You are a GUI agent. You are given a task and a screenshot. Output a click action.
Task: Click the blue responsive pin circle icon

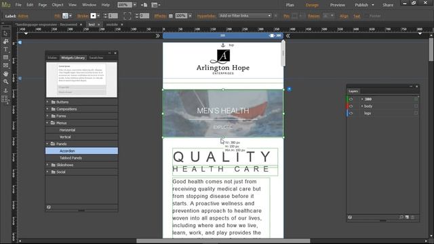point(289,89)
